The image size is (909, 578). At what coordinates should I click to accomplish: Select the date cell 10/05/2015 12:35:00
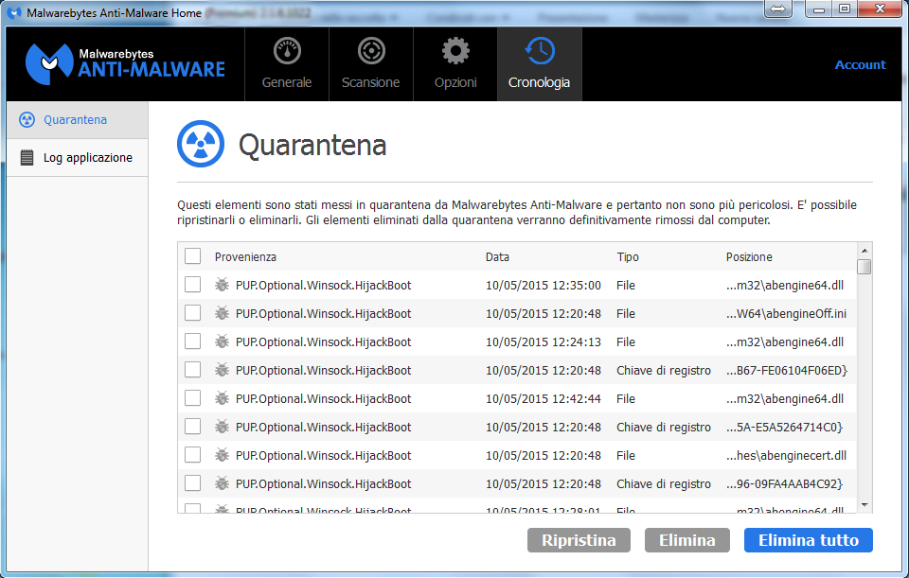tap(544, 286)
